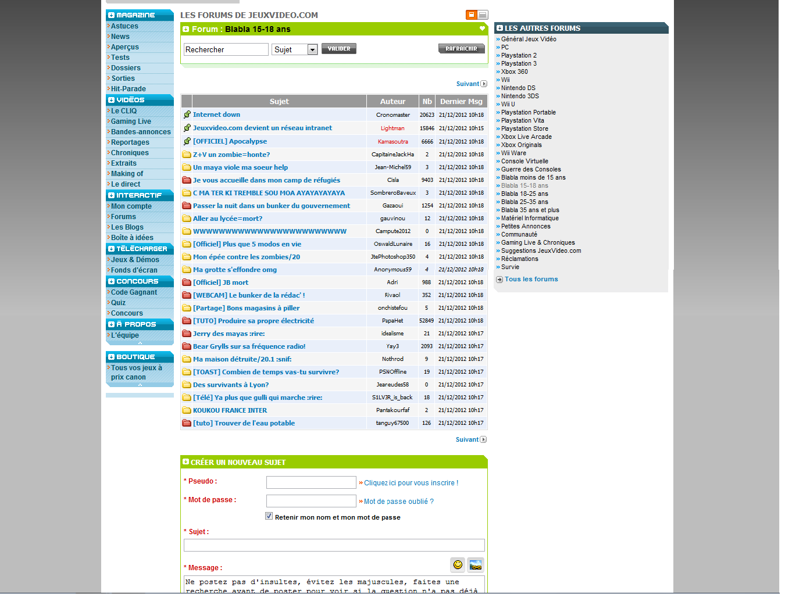The image size is (785, 594).
Task: Click the insert image icon by Message
Action: click(x=476, y=564)
